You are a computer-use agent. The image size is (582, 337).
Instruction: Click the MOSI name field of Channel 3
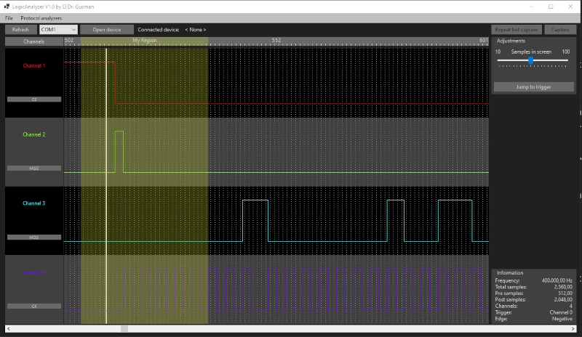coord(34,237)
